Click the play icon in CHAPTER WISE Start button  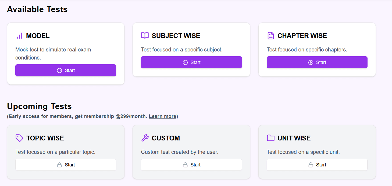click(x=311, y=62)
